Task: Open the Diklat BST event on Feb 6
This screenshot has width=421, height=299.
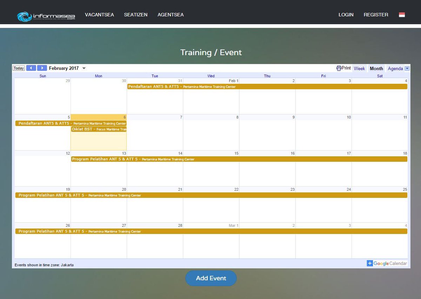Action: [x=99, y=129]
